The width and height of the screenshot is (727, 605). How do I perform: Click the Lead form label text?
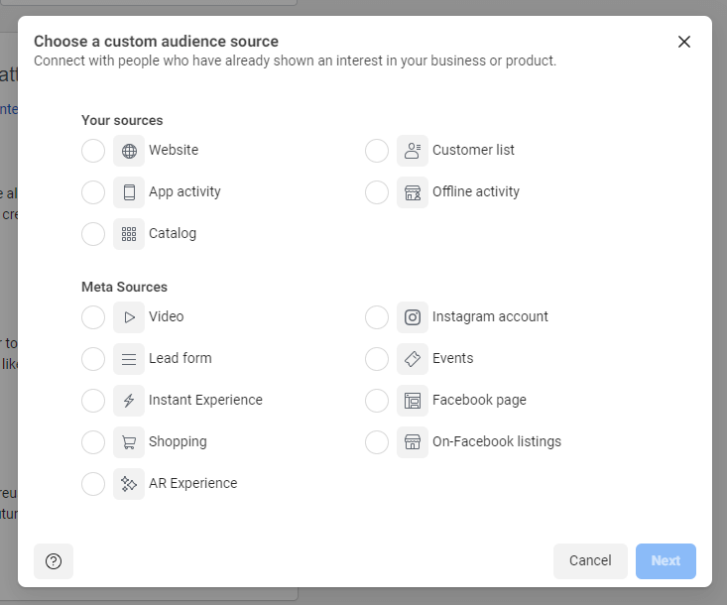pos(180,358)
